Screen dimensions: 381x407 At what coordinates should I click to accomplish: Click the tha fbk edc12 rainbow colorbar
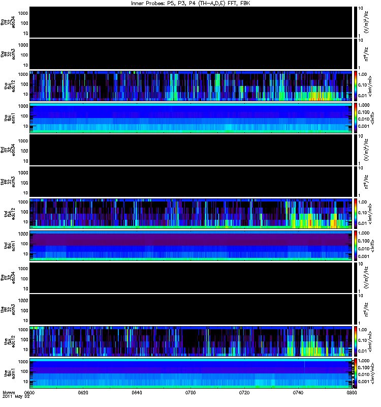click(355, 85)
